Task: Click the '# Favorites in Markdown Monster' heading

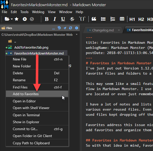Action: tap(119, 63)
